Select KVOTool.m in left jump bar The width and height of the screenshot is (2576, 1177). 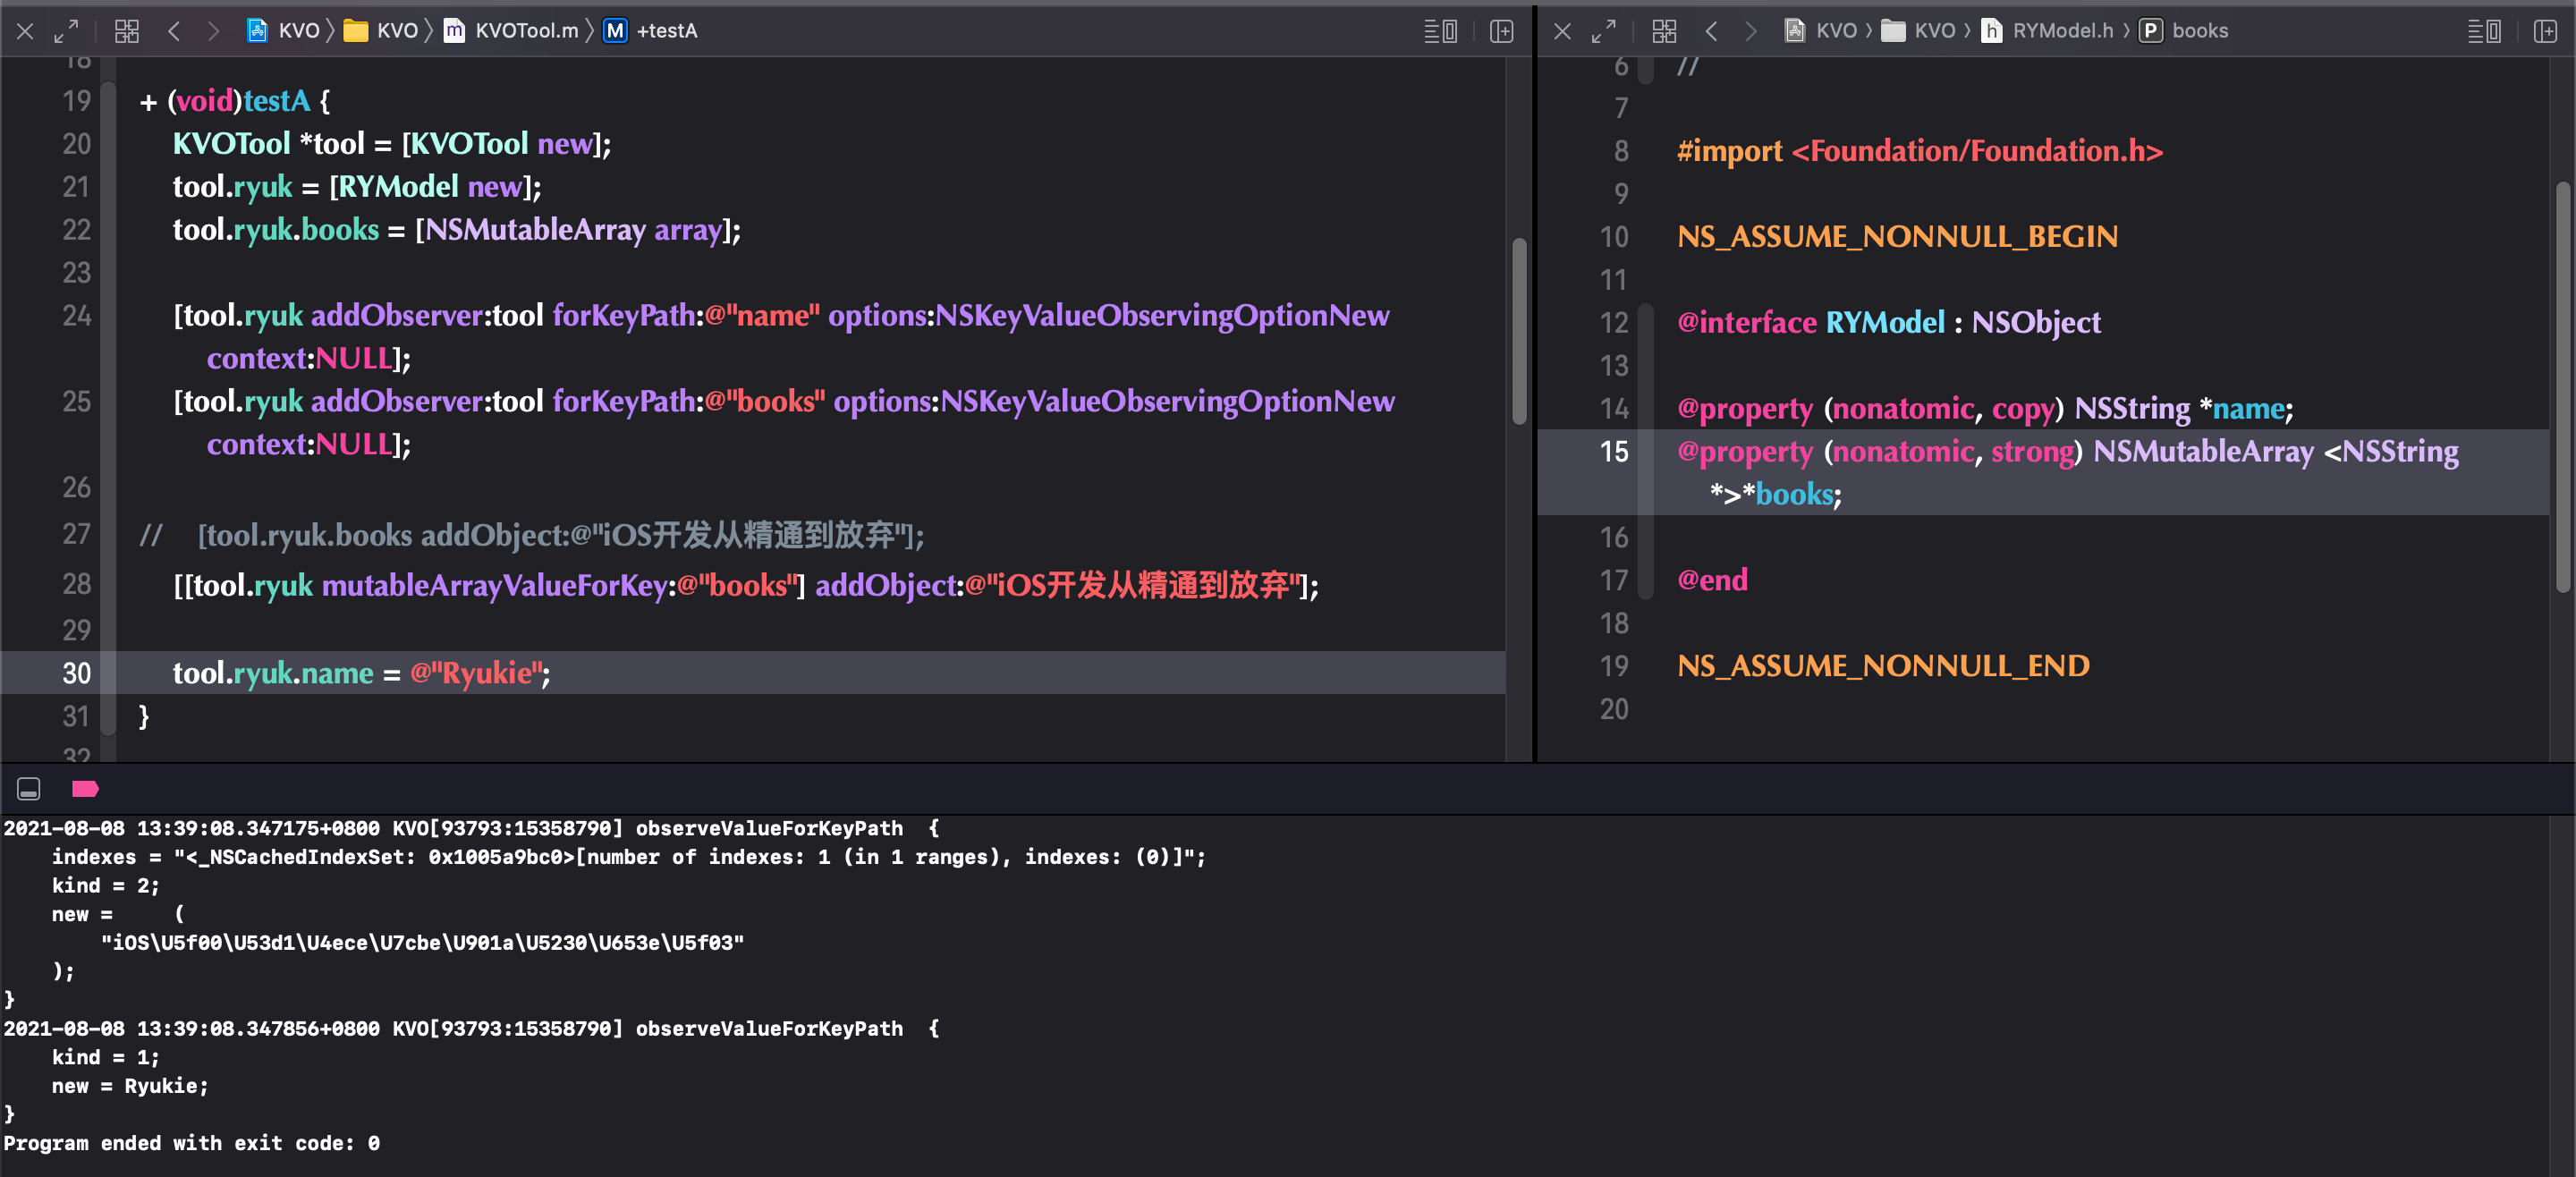(x=512, y=31)
